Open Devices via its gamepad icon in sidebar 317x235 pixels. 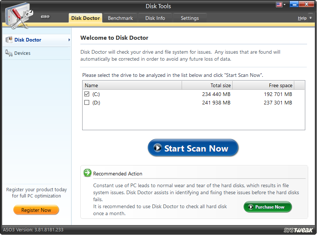pos(9,53)
